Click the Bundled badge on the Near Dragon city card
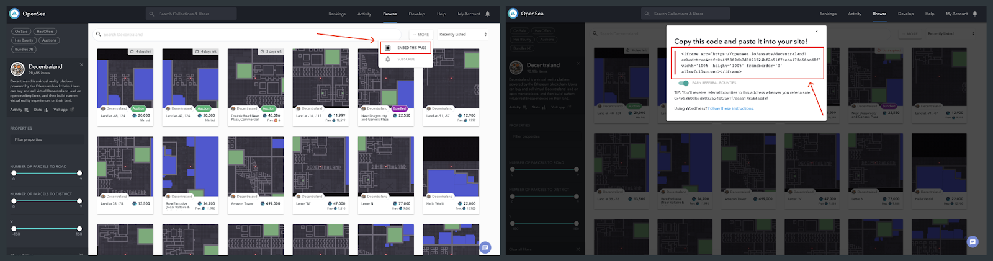Screen dimensions: 993x261 pos(399,108)
